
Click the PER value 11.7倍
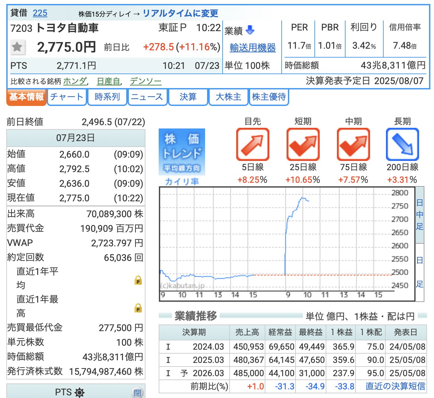coord(299,46)
